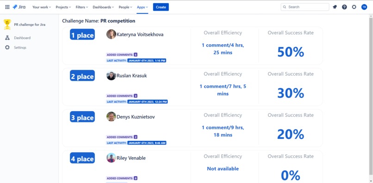This screenshot has height=183, width=373.
Task: Click Kateryna Voitsekhova's avatar
Action: coord(111,34)
